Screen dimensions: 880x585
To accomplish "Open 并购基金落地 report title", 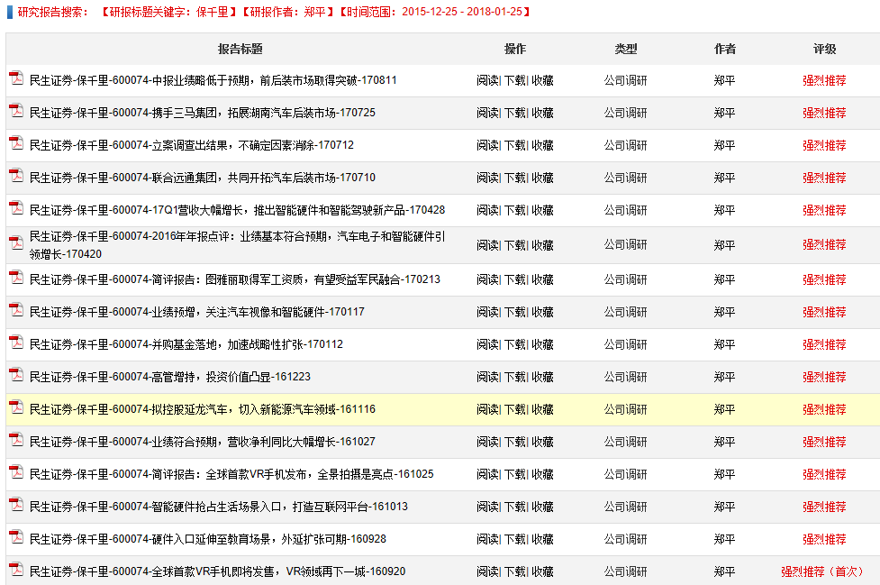I will tap(186, 344).
